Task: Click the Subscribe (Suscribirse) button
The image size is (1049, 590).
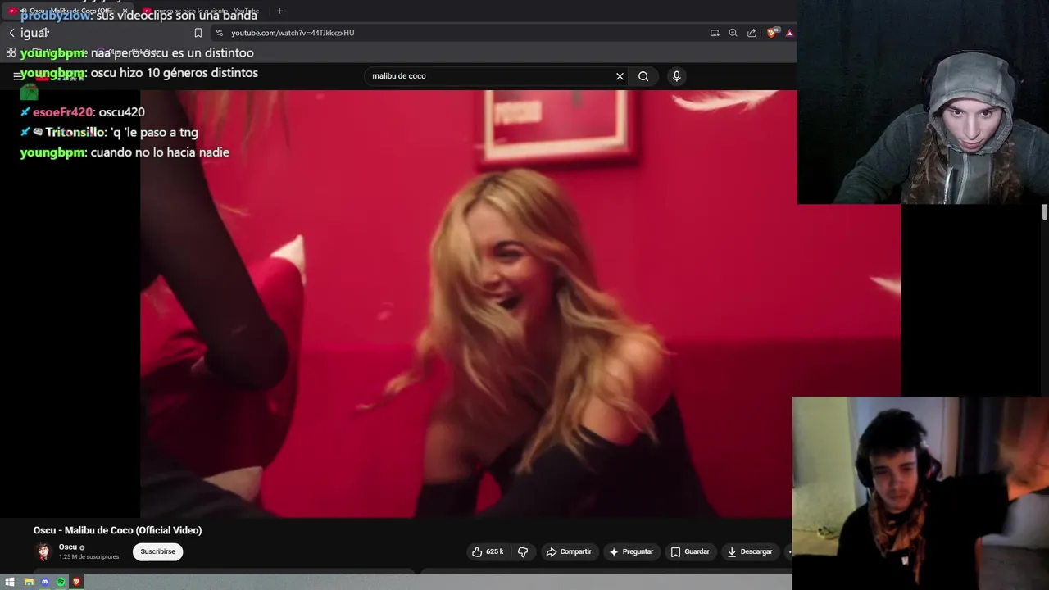Action: click(x=157, y=551)
